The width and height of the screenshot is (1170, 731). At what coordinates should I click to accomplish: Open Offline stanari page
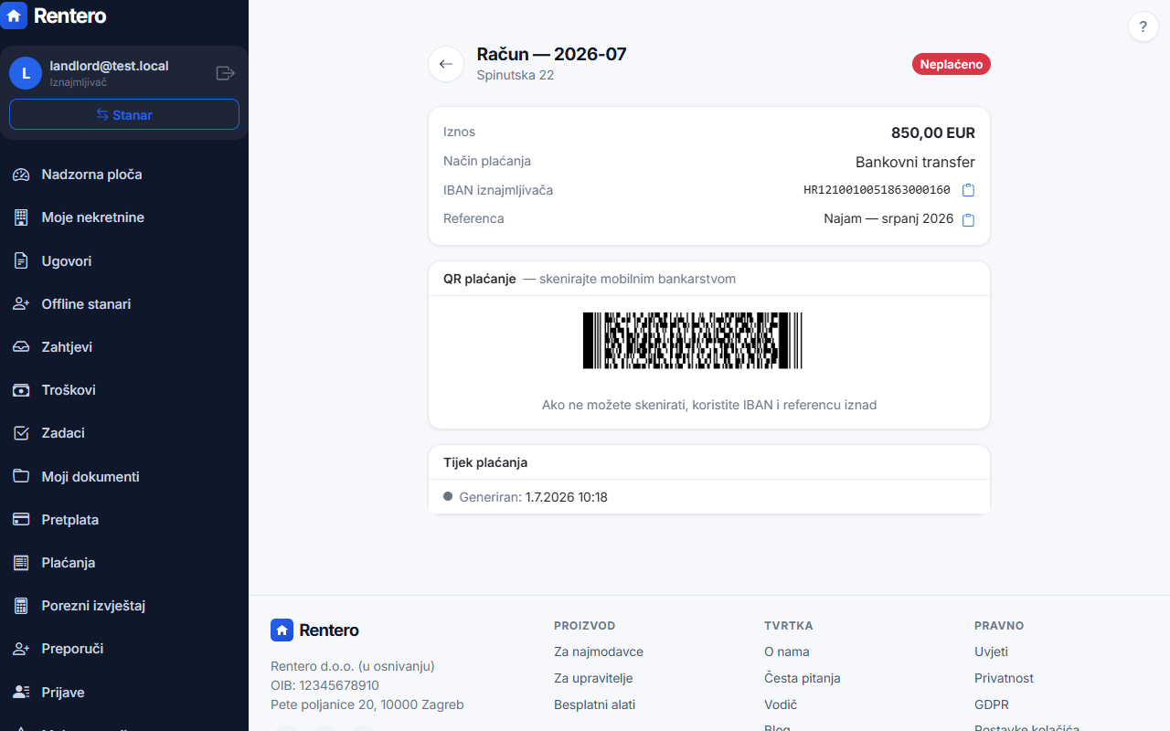click(124, 303)
